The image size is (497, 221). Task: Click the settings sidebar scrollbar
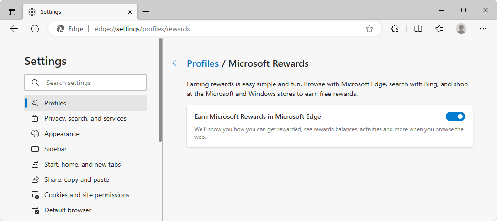point(160,90)
